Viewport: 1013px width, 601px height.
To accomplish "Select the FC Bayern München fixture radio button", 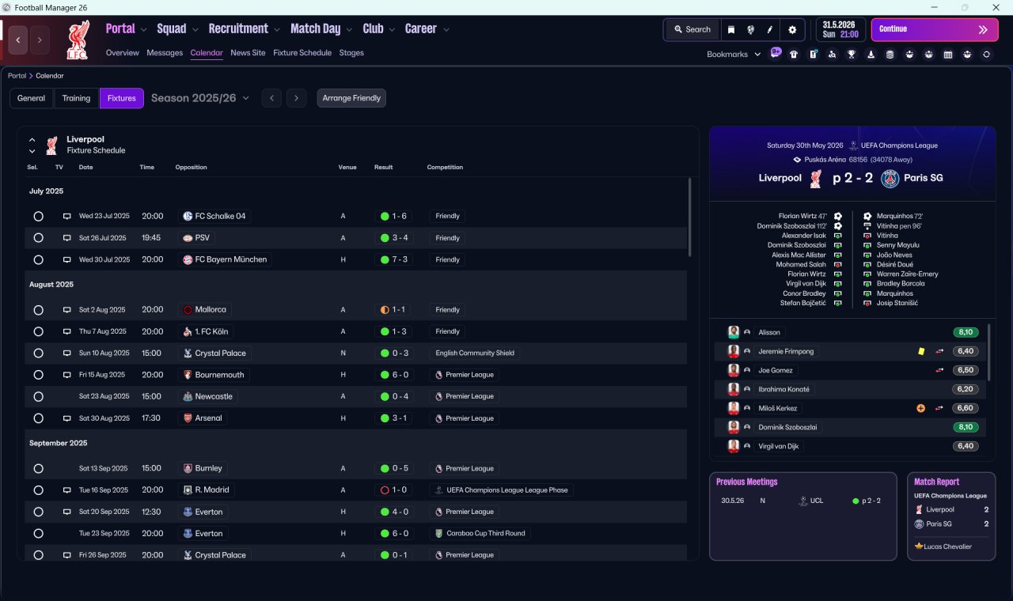I will tap(38, 259).
